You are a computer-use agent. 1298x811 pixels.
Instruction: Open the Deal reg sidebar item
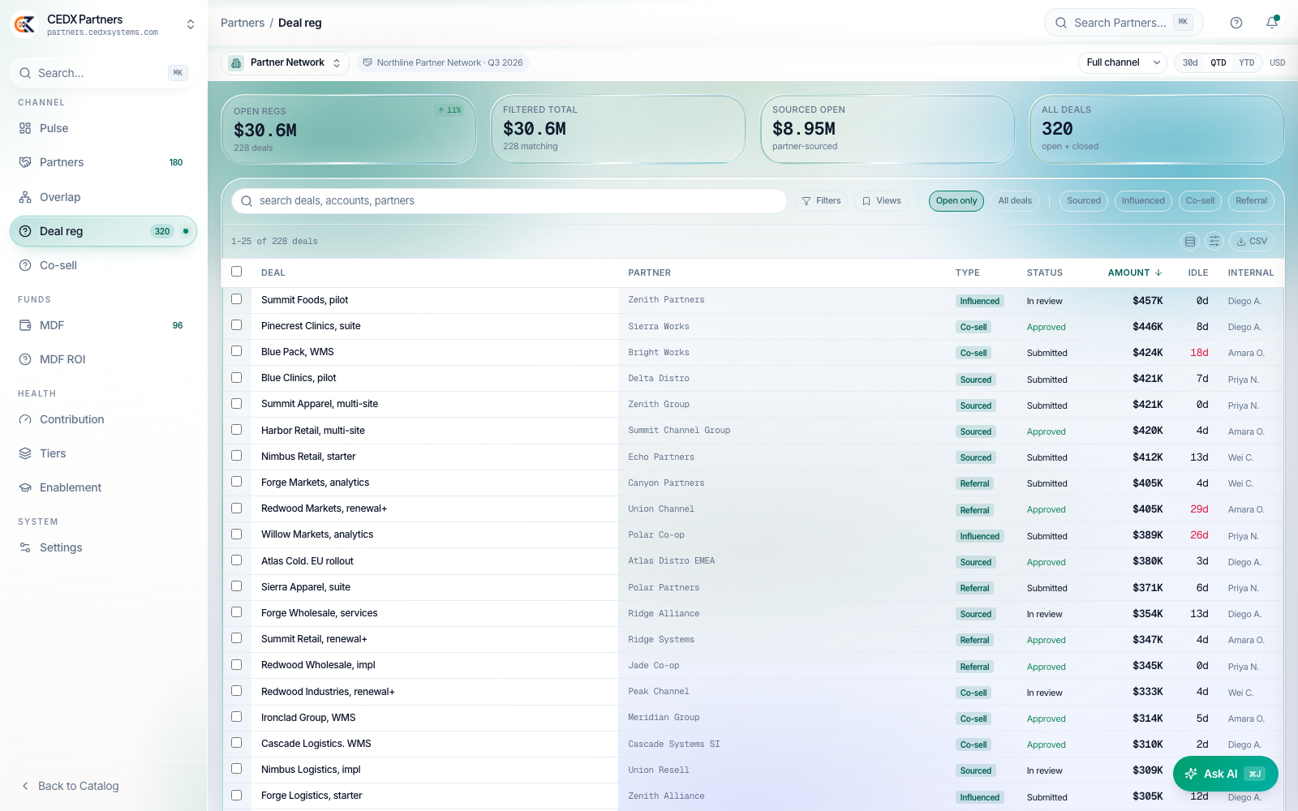click(103, 231)
